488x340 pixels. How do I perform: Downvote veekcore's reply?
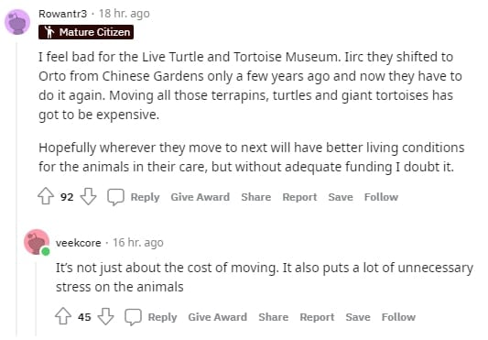(x=106, y=316)
